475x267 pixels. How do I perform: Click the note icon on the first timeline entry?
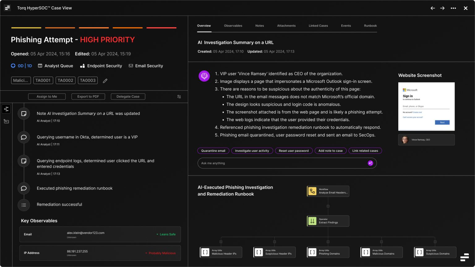tap(24, 113)
